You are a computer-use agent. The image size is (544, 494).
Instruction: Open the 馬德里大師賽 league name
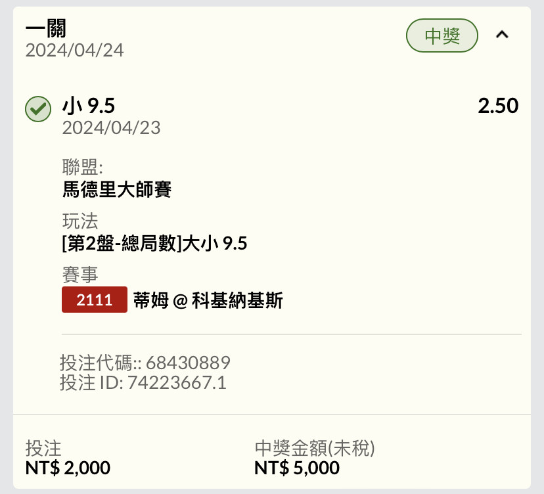point(117,190)
